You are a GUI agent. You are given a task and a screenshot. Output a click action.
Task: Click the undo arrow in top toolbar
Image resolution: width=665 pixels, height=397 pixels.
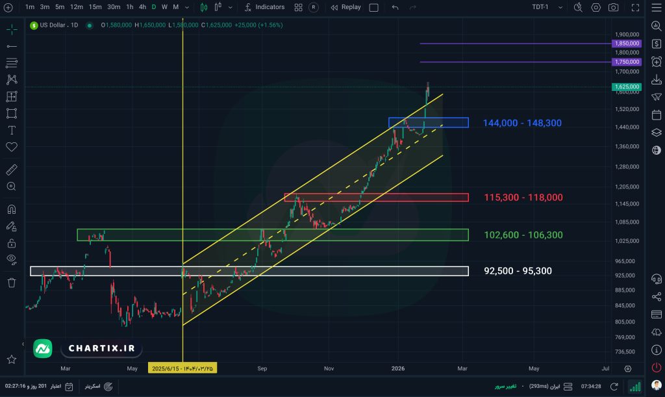pyautogui.click(x=395, y=7)
